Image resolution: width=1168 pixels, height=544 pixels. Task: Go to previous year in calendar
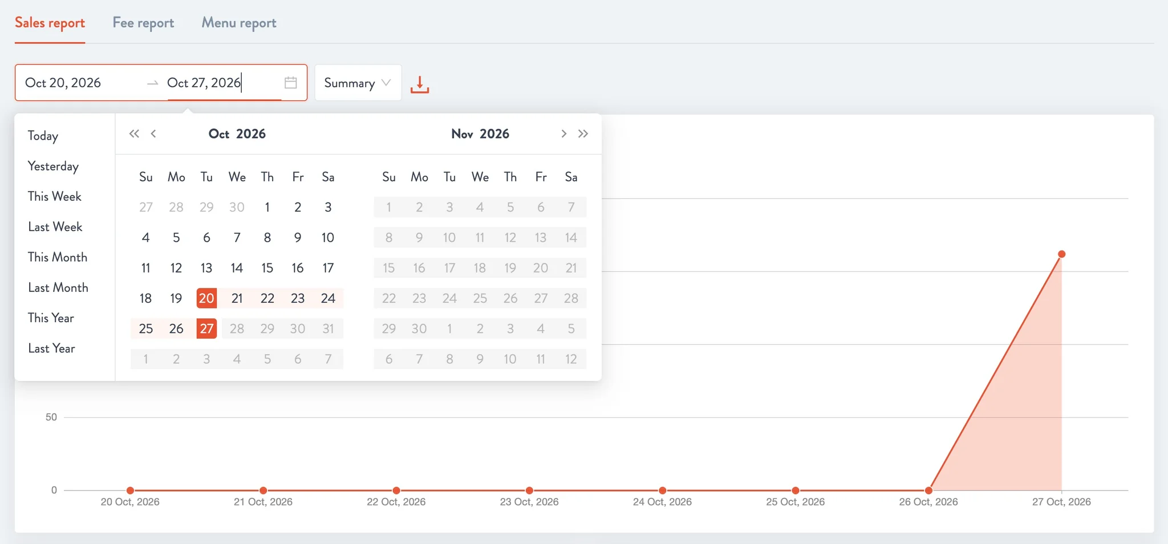pos(134,133)
